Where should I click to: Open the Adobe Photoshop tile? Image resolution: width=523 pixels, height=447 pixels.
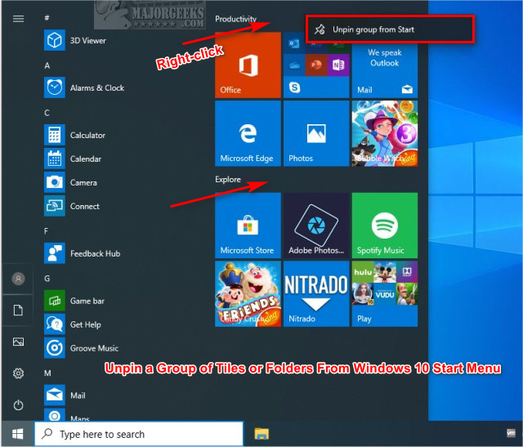(x=316, y=226)
